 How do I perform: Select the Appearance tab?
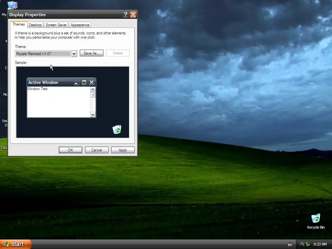pyautogui.click(x=80, y=25)
